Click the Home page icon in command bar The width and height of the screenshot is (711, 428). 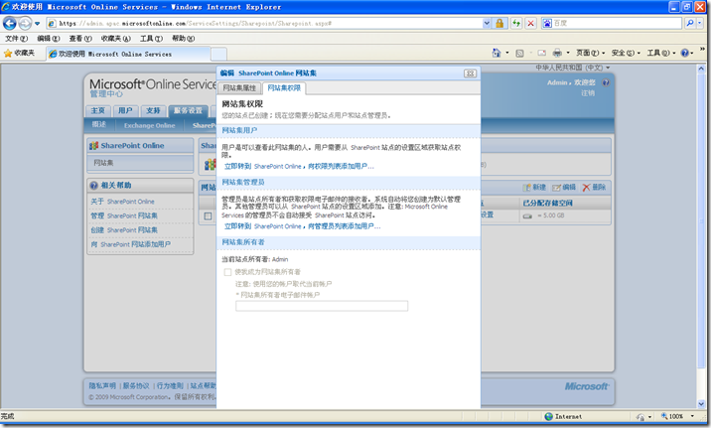[497, 53]
